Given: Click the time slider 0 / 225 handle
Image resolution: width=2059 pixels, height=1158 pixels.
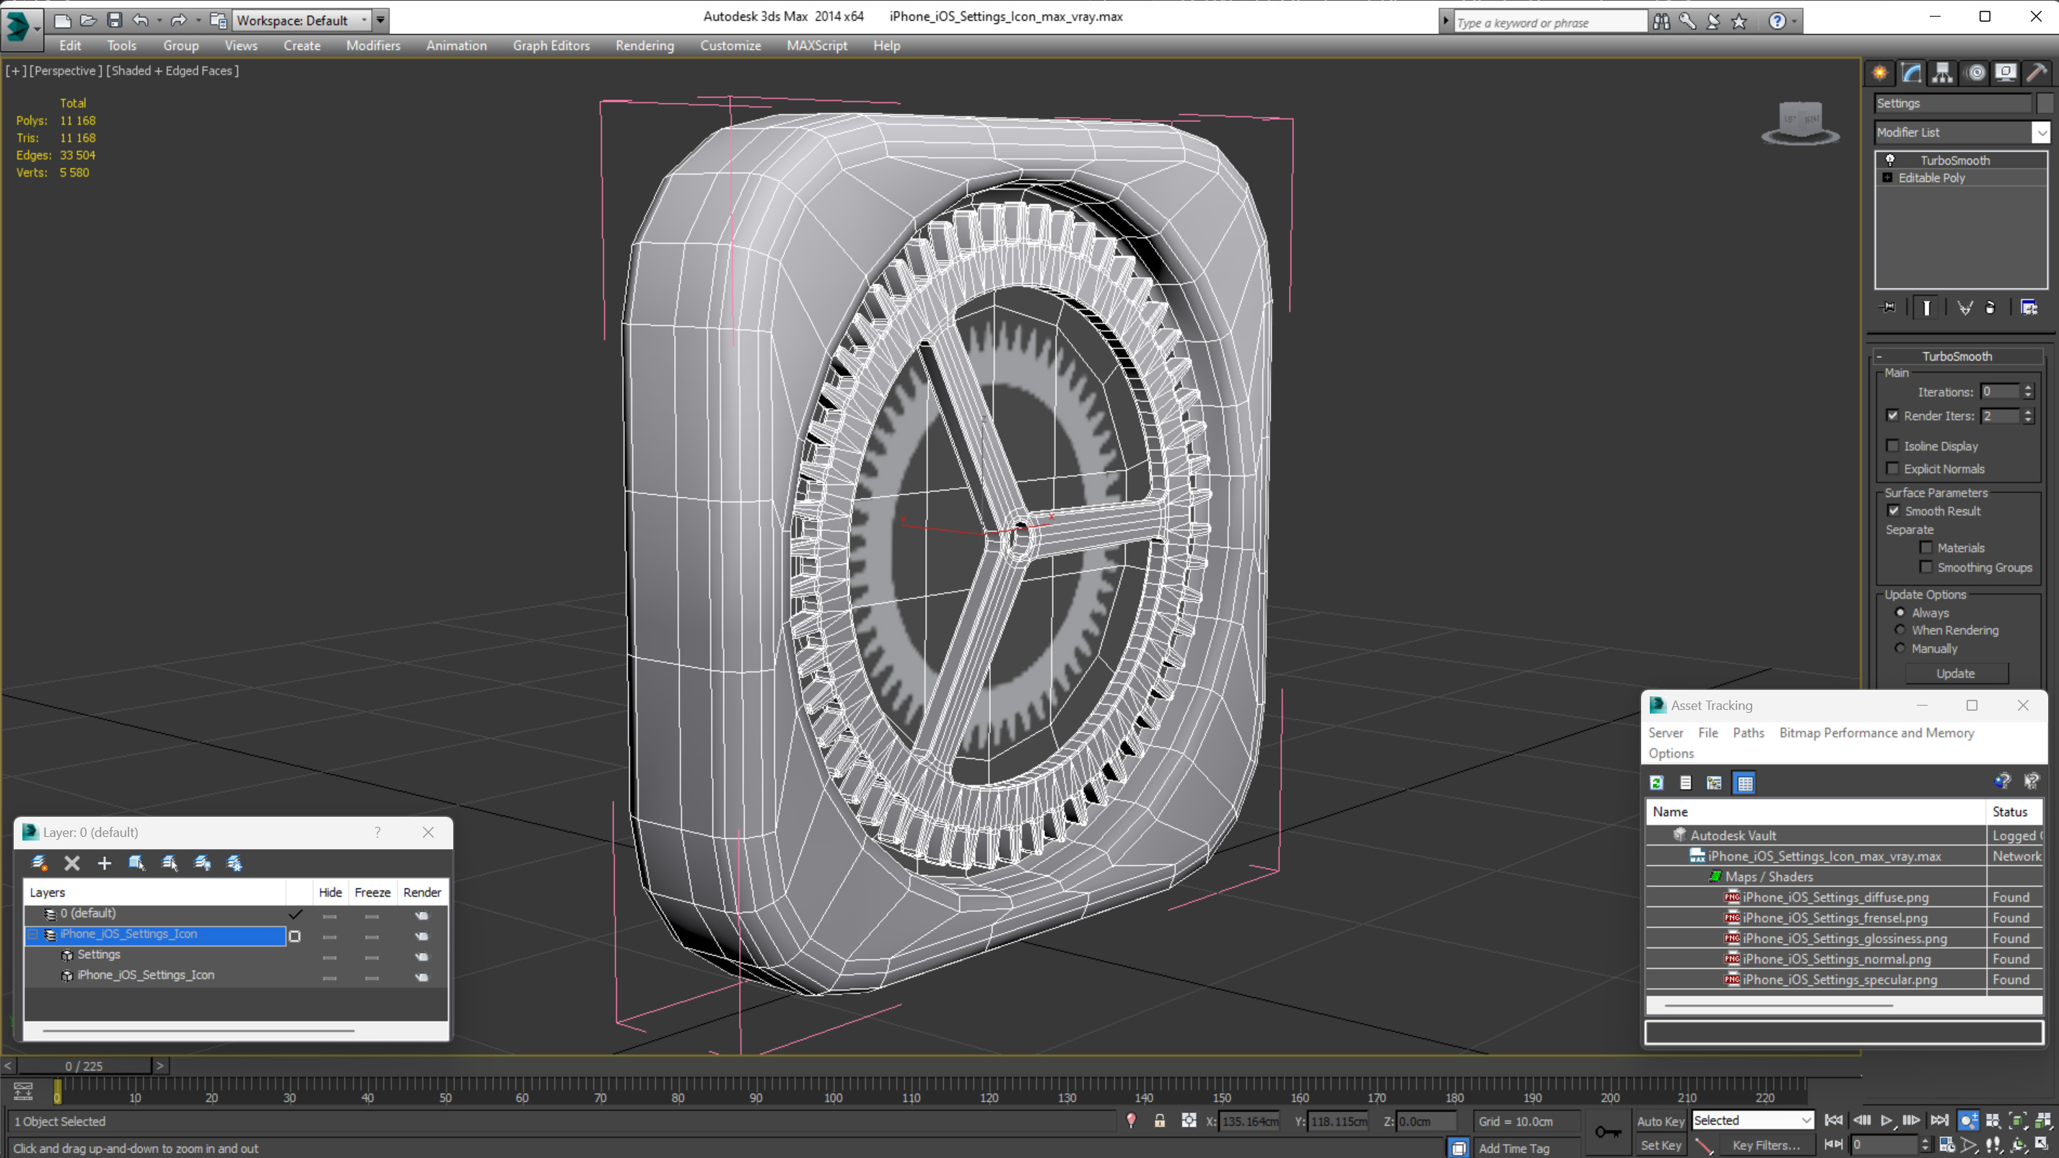Looking at the screenshot, I should (83, 1066).
